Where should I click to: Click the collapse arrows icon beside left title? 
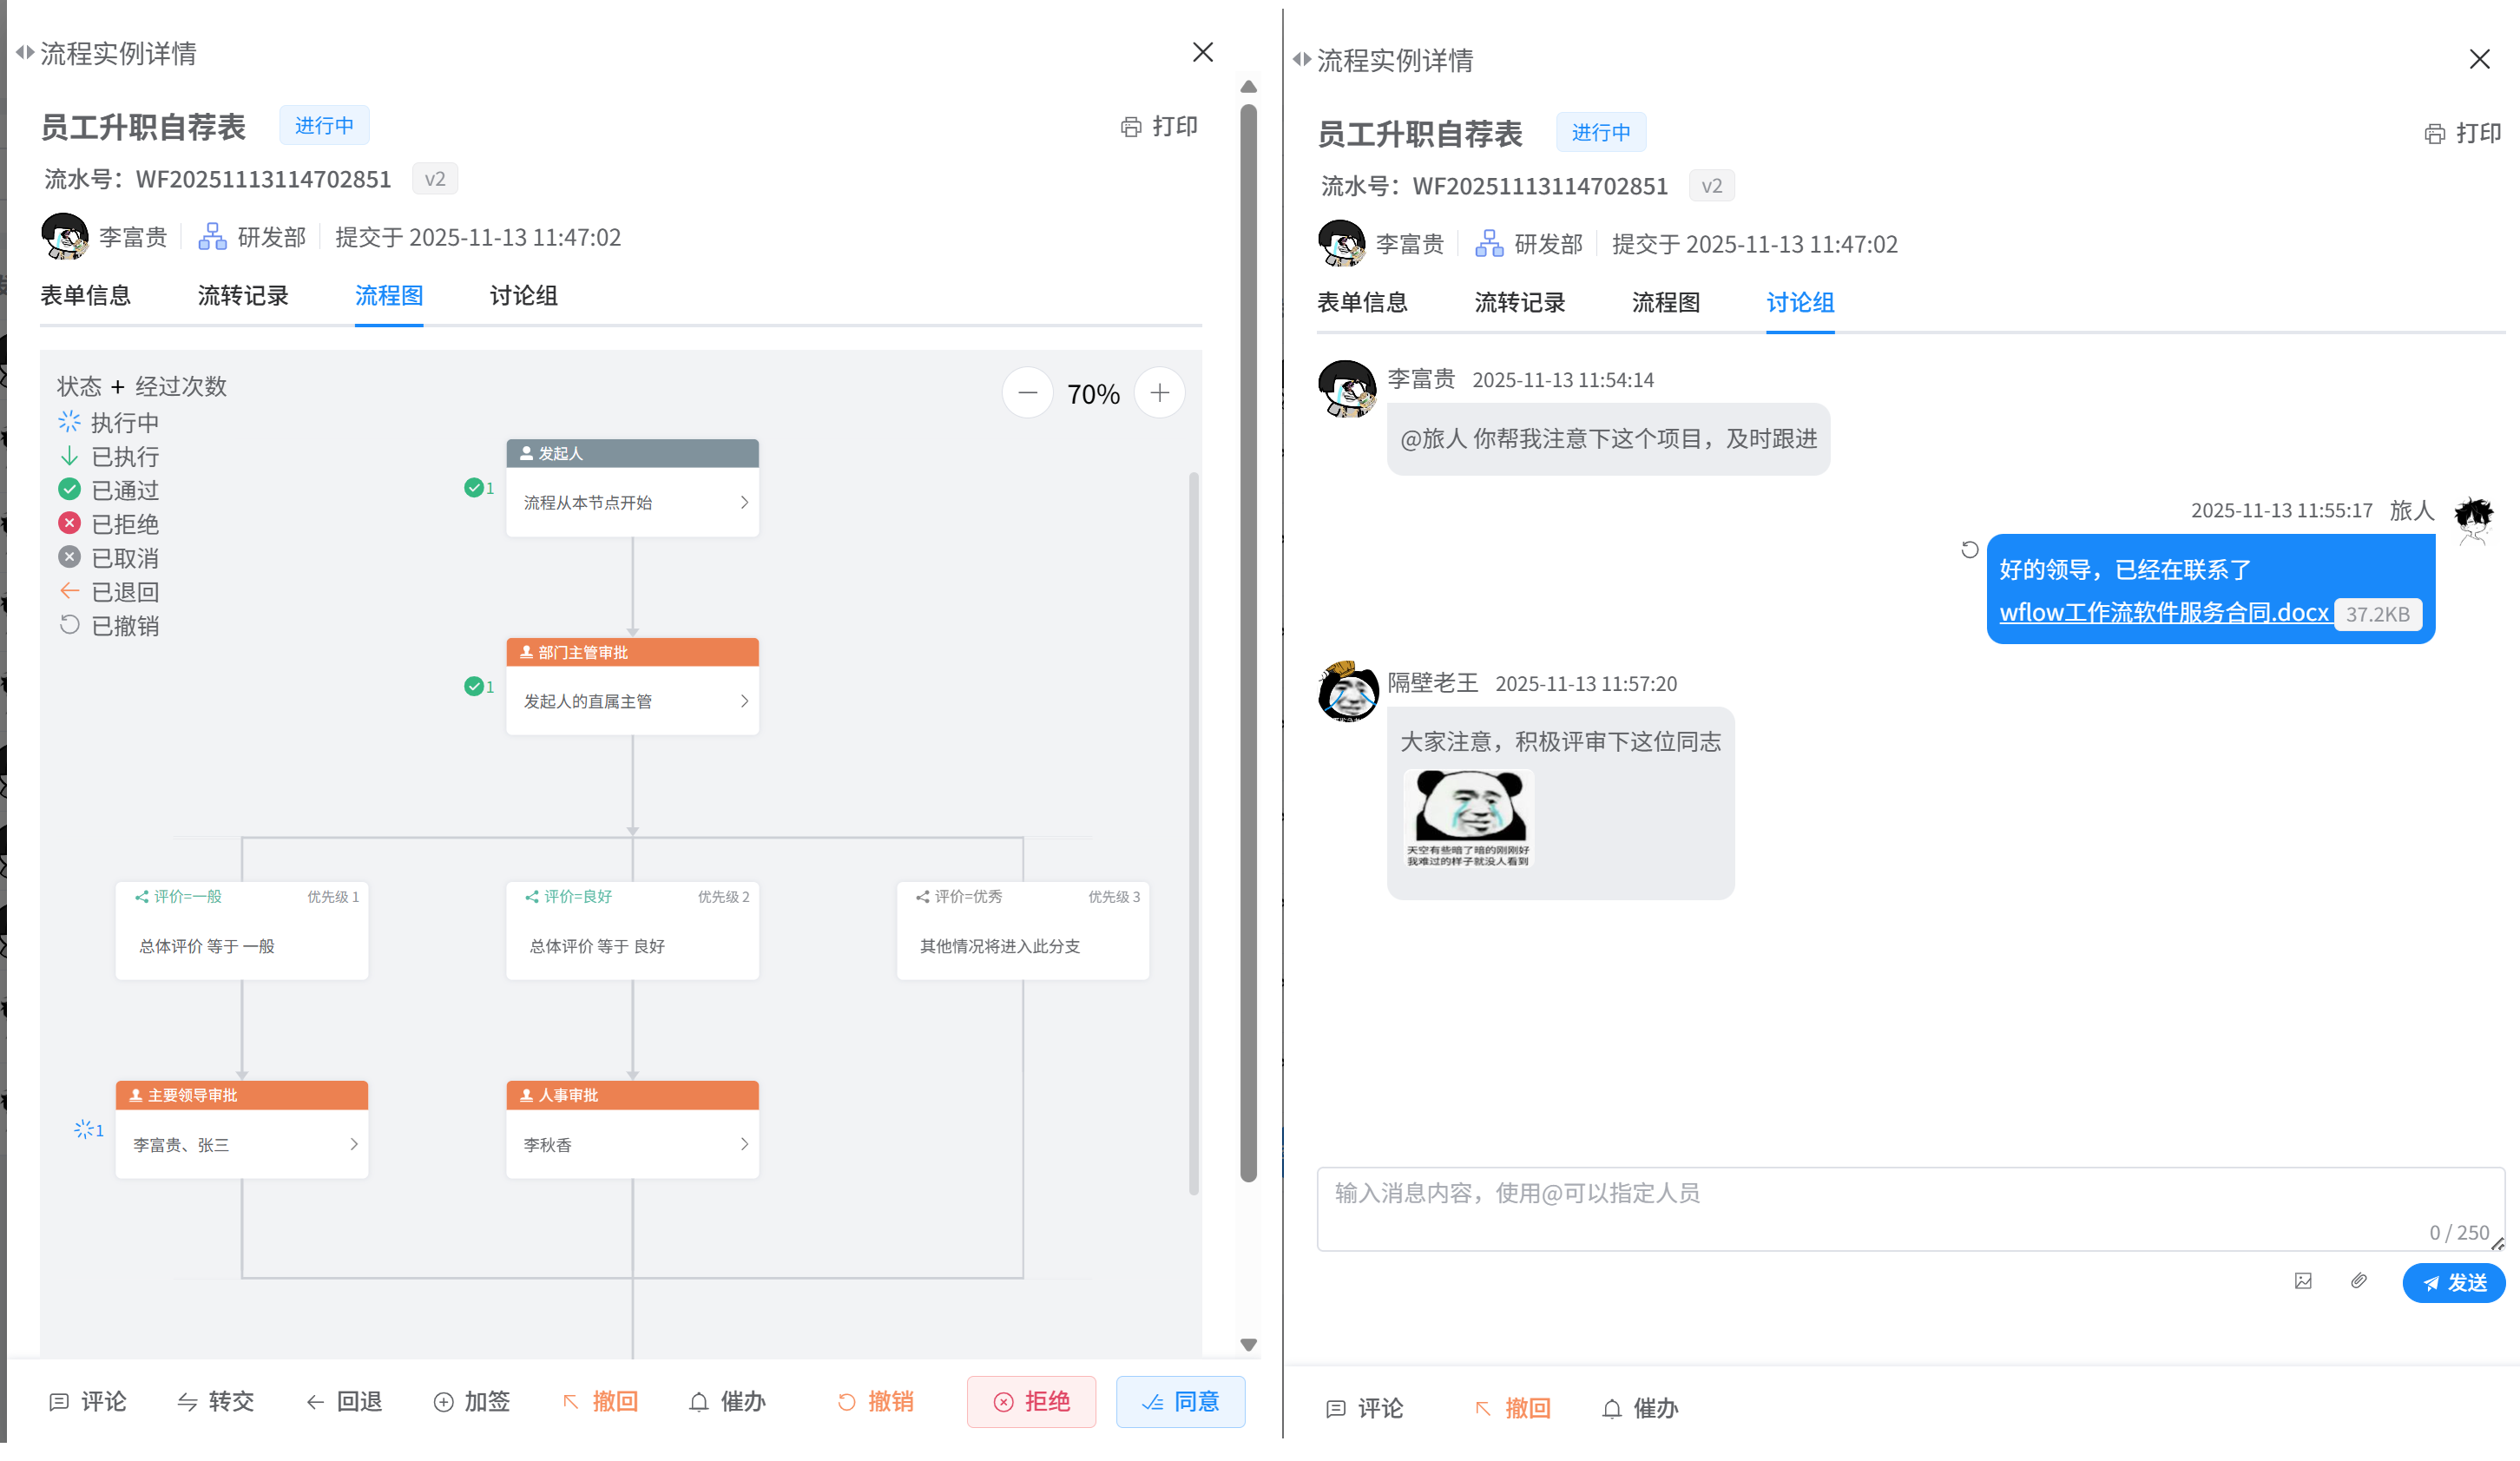point(25,52)
